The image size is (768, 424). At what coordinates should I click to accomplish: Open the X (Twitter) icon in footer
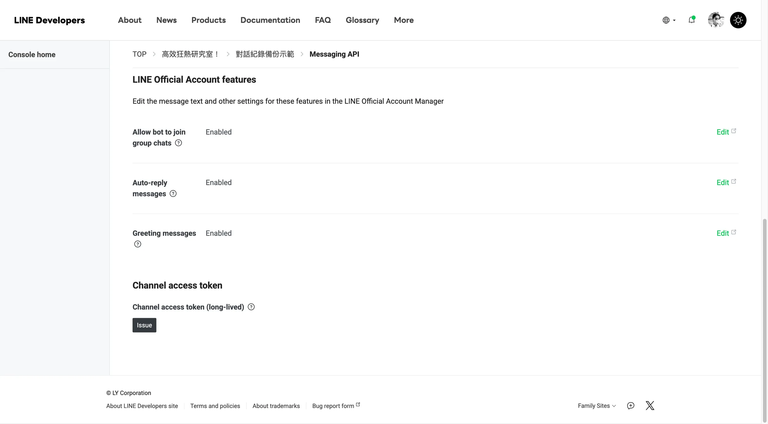(x=650, y=405)
